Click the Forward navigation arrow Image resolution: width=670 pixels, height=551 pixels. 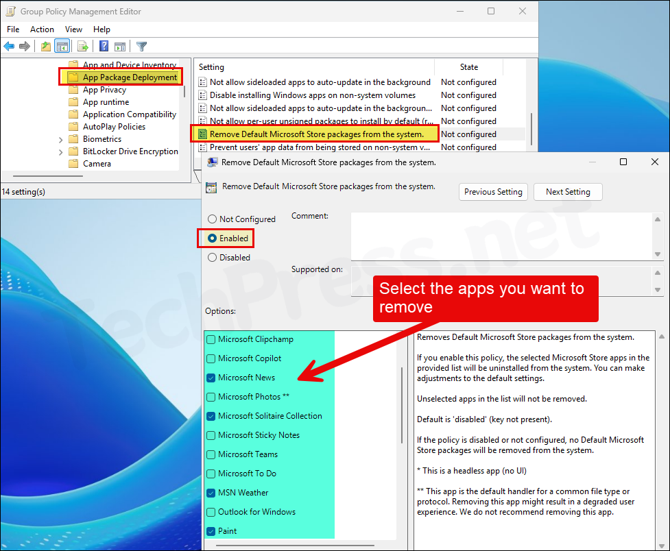click(x=25, y=46)
